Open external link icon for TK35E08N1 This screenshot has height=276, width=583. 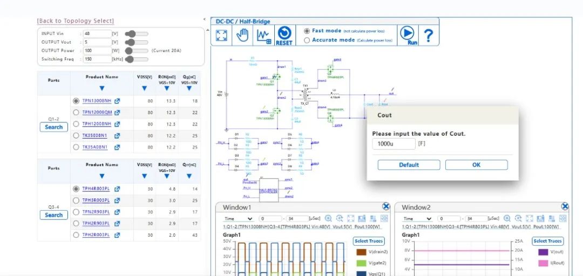coord(117,136)
